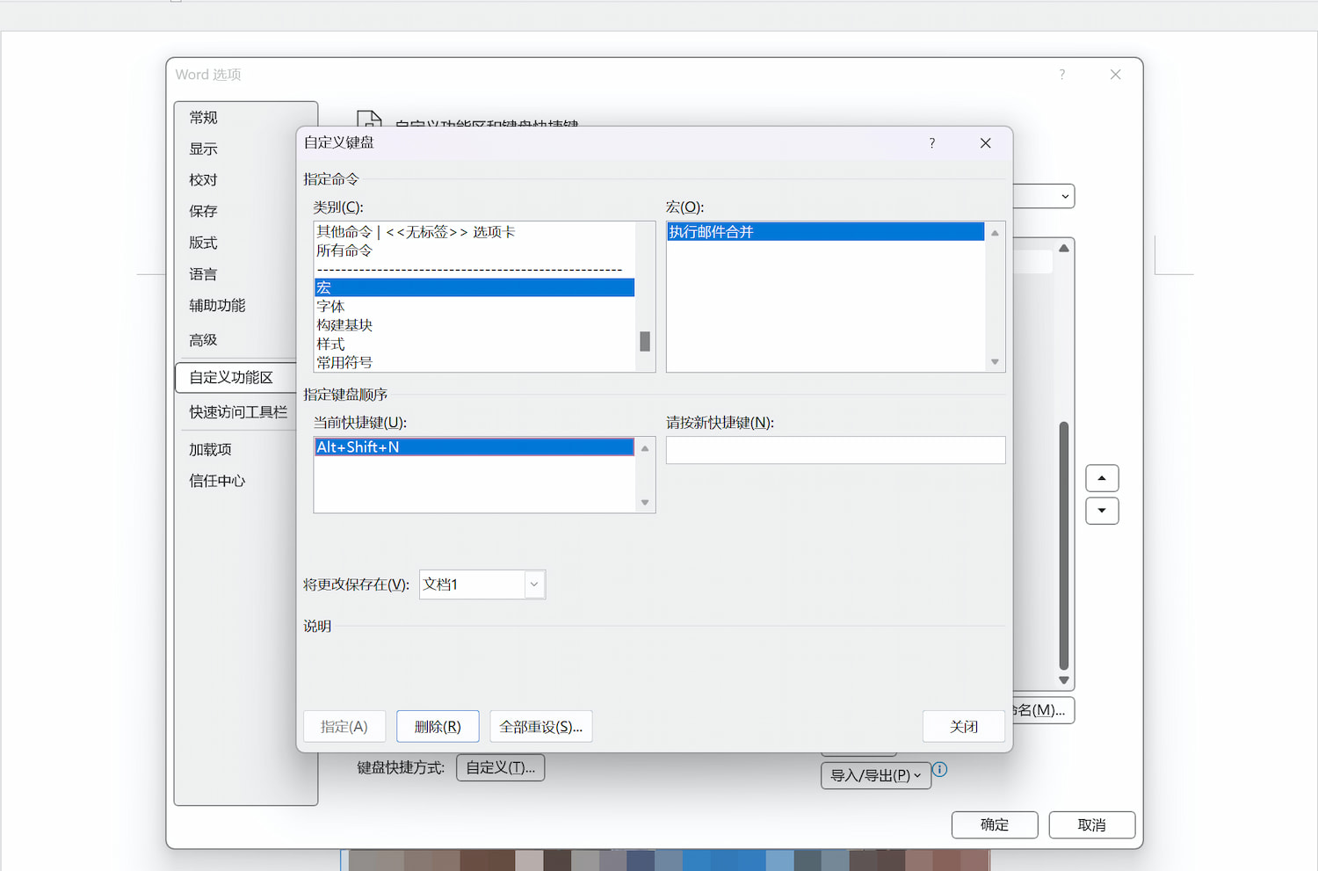This screenshot has height=871, width=1318.
Task: Select the 自定义功能区 options page
Action: (x=235, y=377)
